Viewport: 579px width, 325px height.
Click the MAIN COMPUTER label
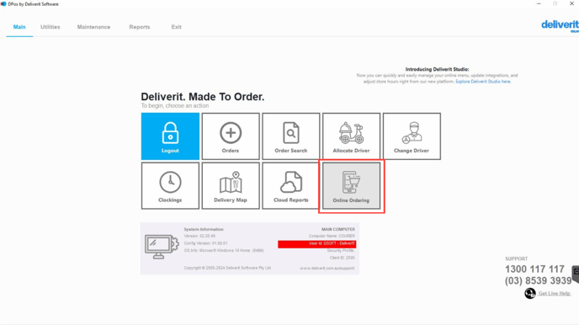[x=337, y=229]
